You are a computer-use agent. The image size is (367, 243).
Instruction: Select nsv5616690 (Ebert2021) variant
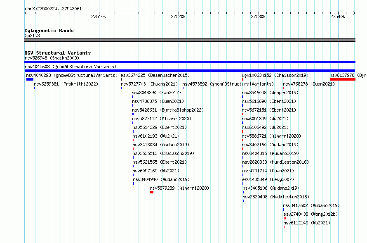pyautogui.click(x=269, y=101)
